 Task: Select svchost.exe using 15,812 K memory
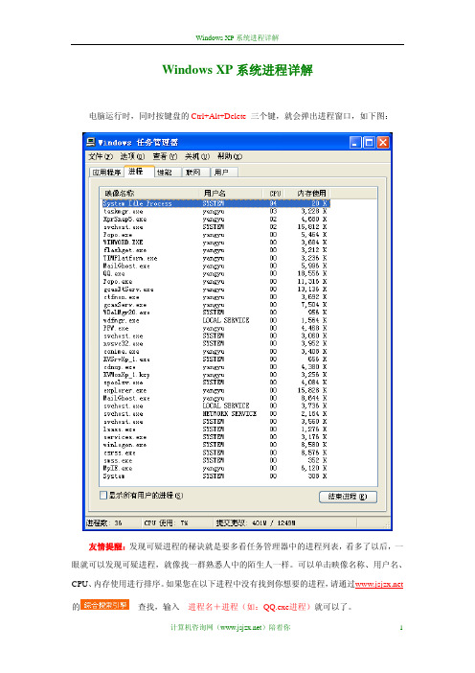(215, 226)
